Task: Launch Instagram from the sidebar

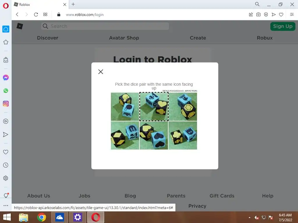Action: tap(6, 104)
